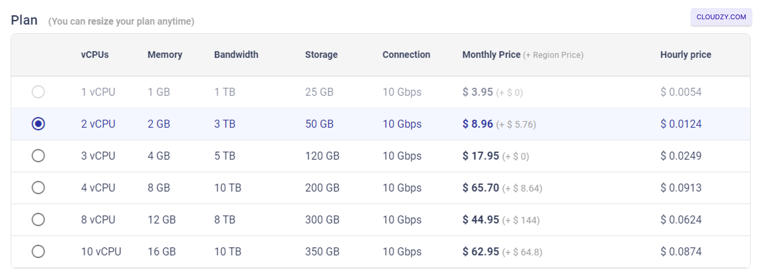Choose the 10 vCPU plan radio button
The image size is (762, 276).
pos(38,251)
